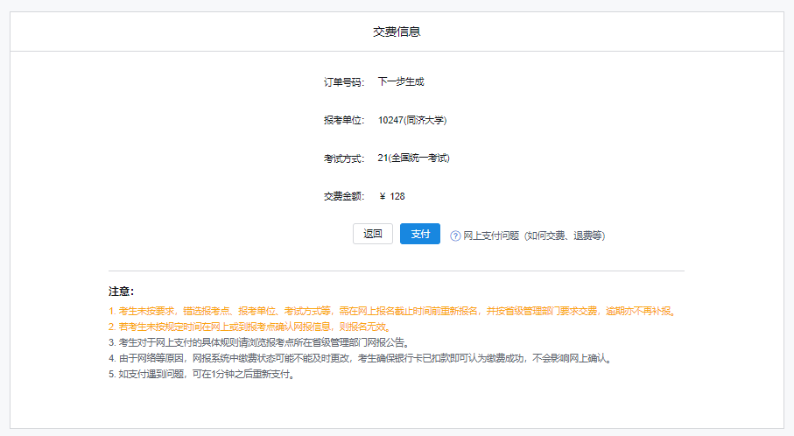Image resolution: width=794 pixels, height=436 pixels.
Task: Click the 返回 button
Action: (x=373, y=234)
